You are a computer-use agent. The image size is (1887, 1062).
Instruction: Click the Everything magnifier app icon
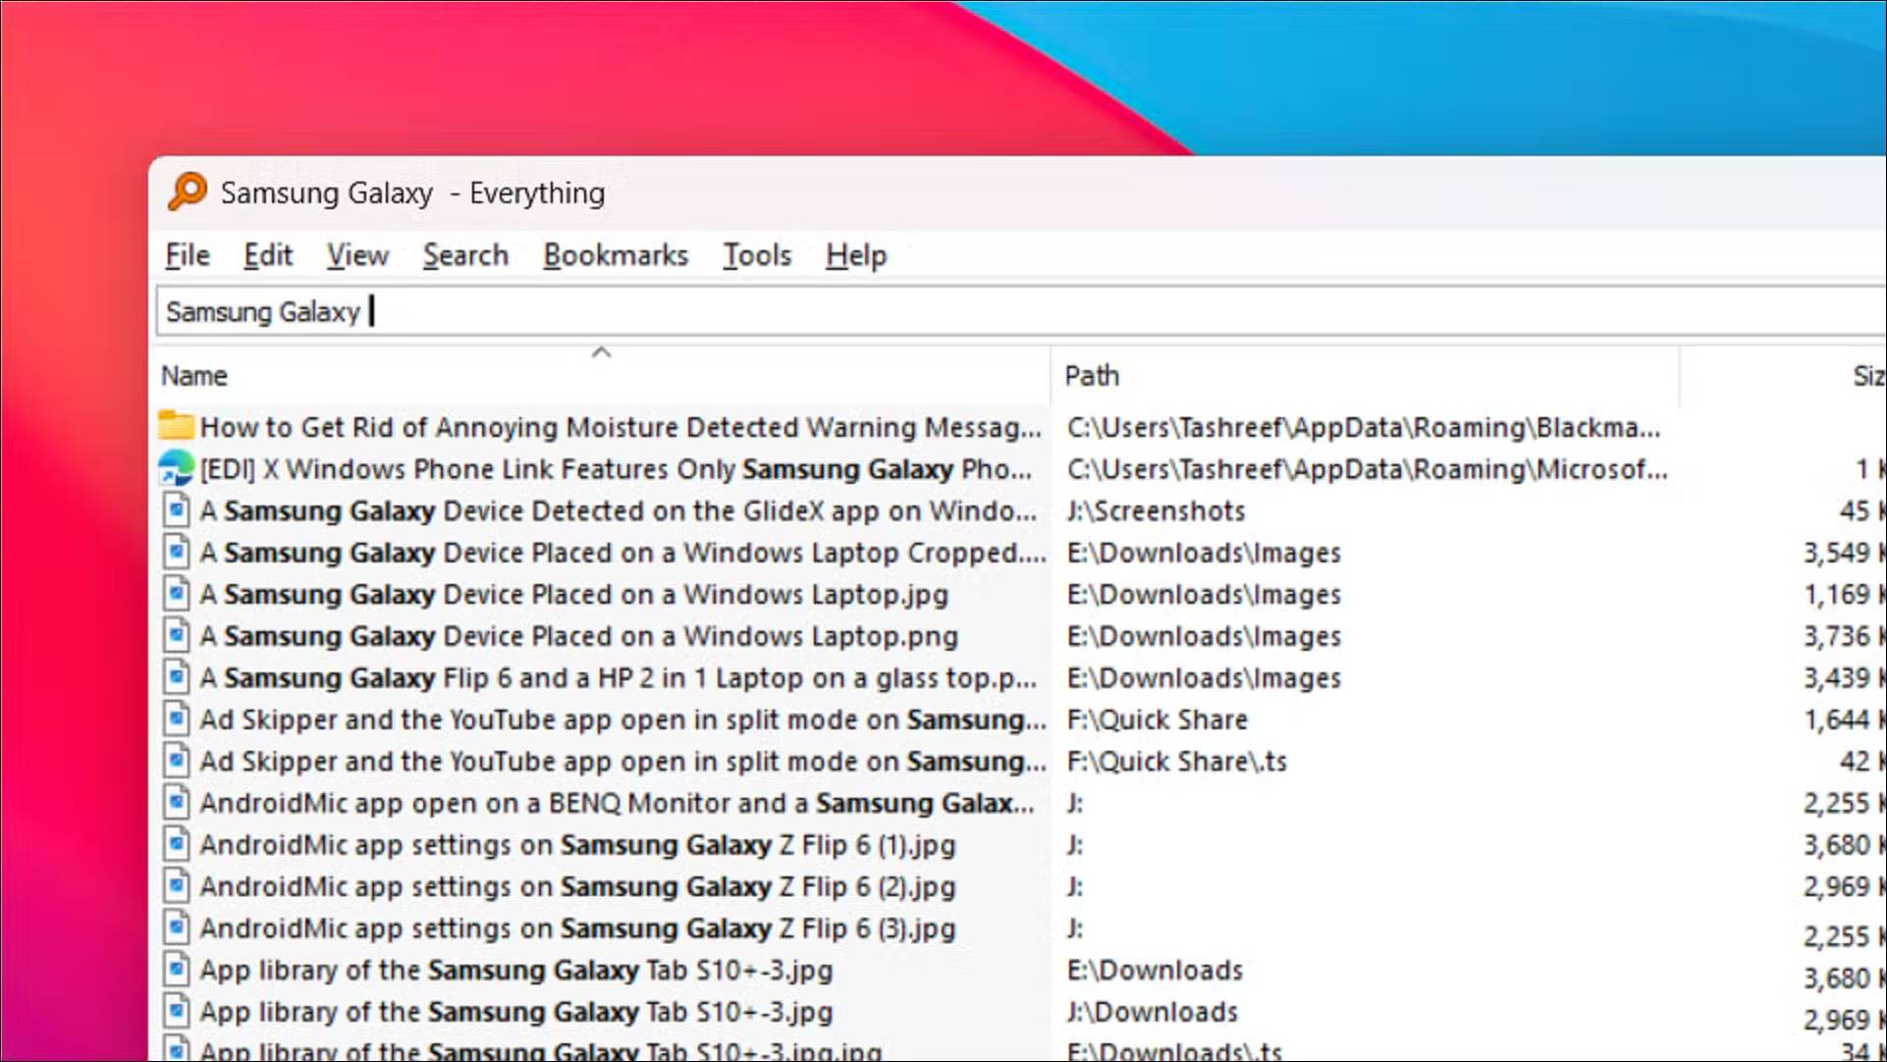click(187, 191)
